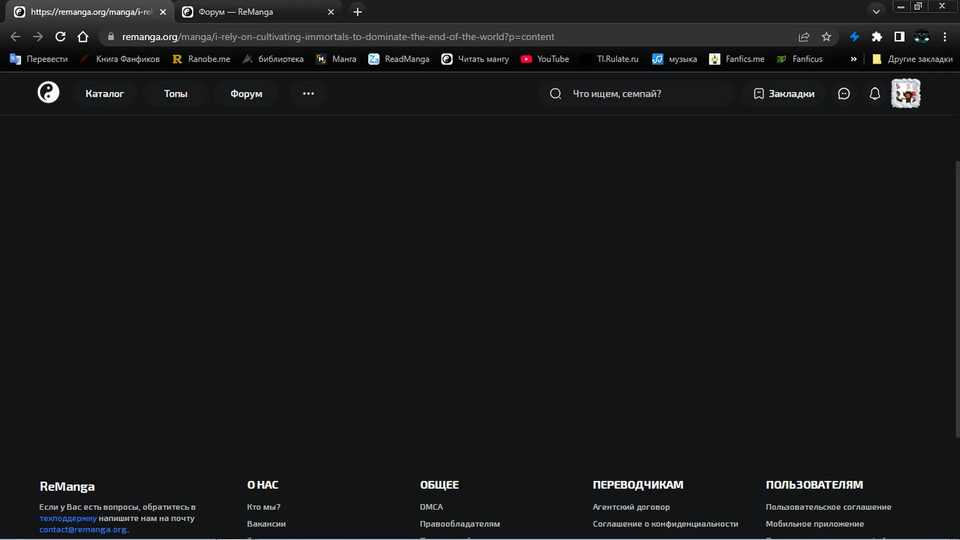Open the Fanficus bookmark
960x540 pixels.
point(800,59)
